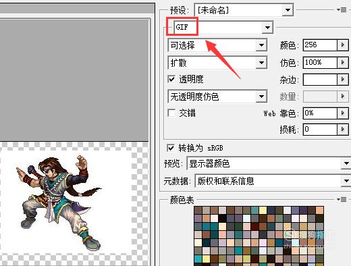Image resolution: width=351 pixels, height=266 pixels.
Task: Open the 颜色表 panel options menu icon
Action: coord(342,199)
